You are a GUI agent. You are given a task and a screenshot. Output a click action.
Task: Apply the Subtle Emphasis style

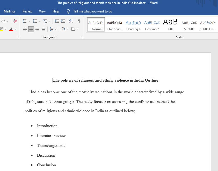point(208,25)
